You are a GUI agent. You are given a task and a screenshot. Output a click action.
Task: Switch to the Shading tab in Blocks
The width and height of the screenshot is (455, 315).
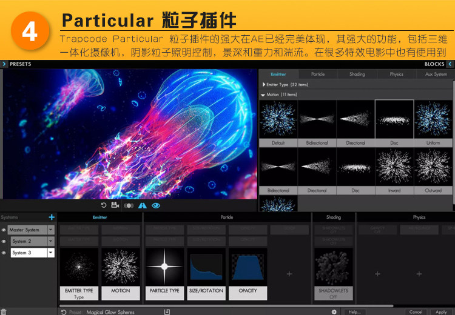(357, 74)
